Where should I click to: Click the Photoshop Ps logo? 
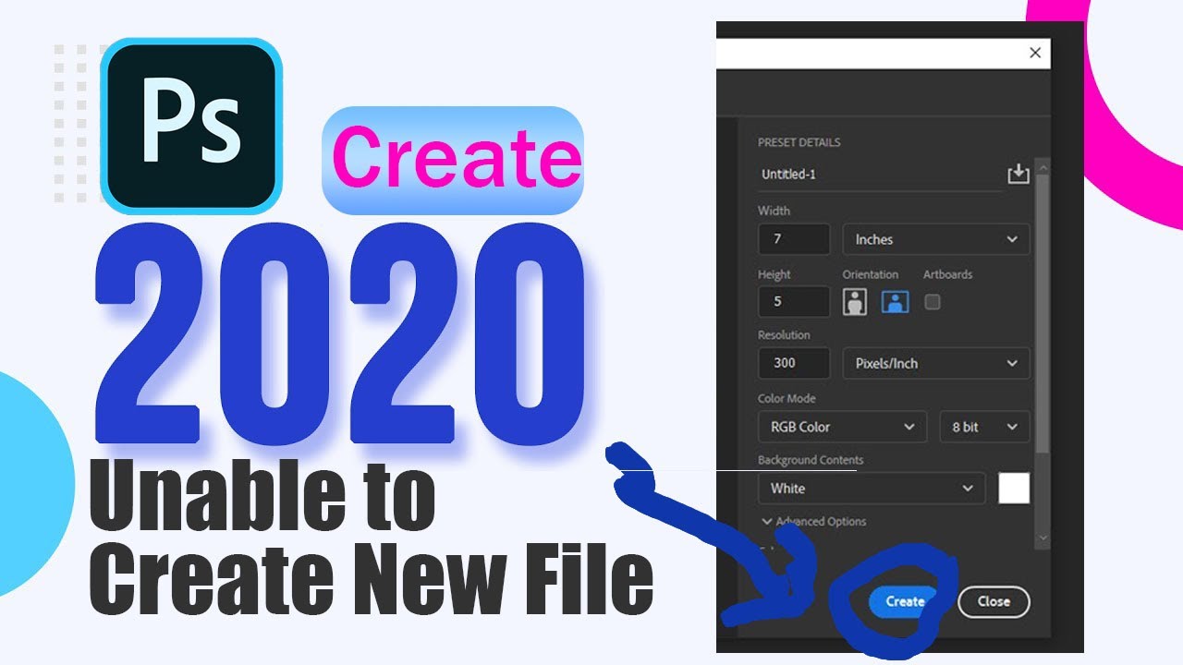(189, 120)
